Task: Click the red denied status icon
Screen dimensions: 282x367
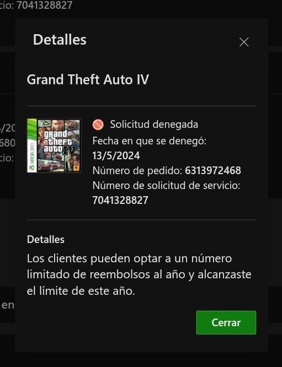Action: click(x=98, y=125)
